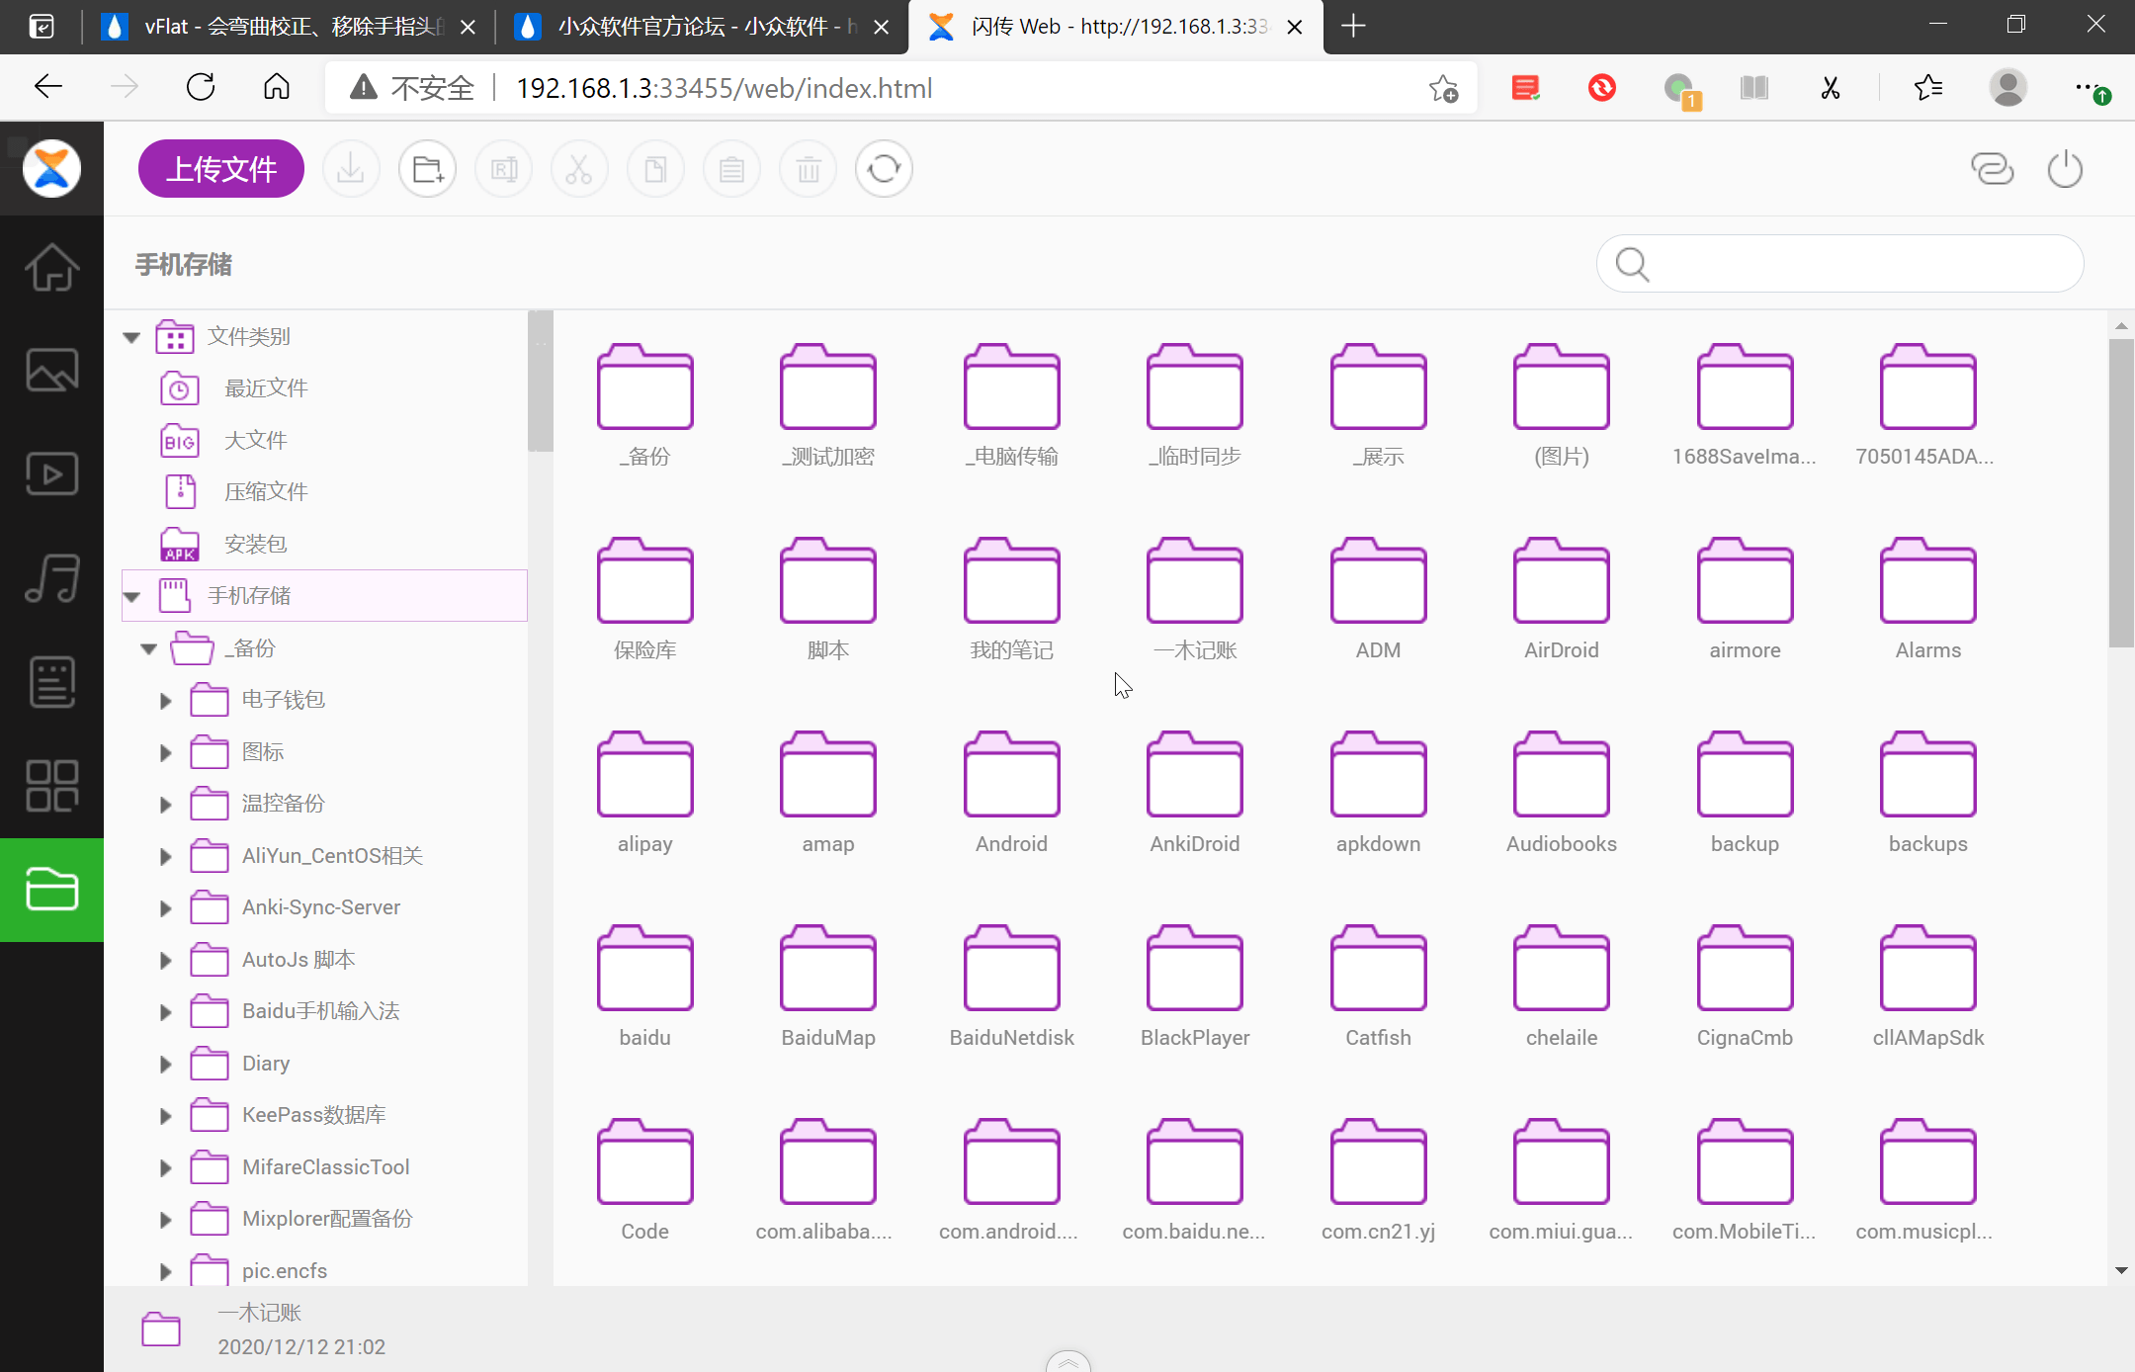Collapse the 文件类别 tree node
This screenshot has width=2135, height=1372.
click(x=131, y=337)
